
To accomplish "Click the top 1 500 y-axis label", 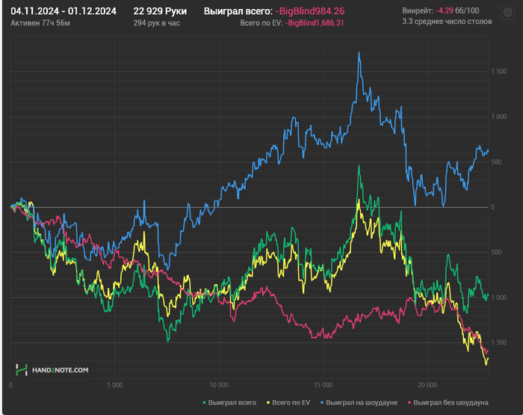I will 498,72.
